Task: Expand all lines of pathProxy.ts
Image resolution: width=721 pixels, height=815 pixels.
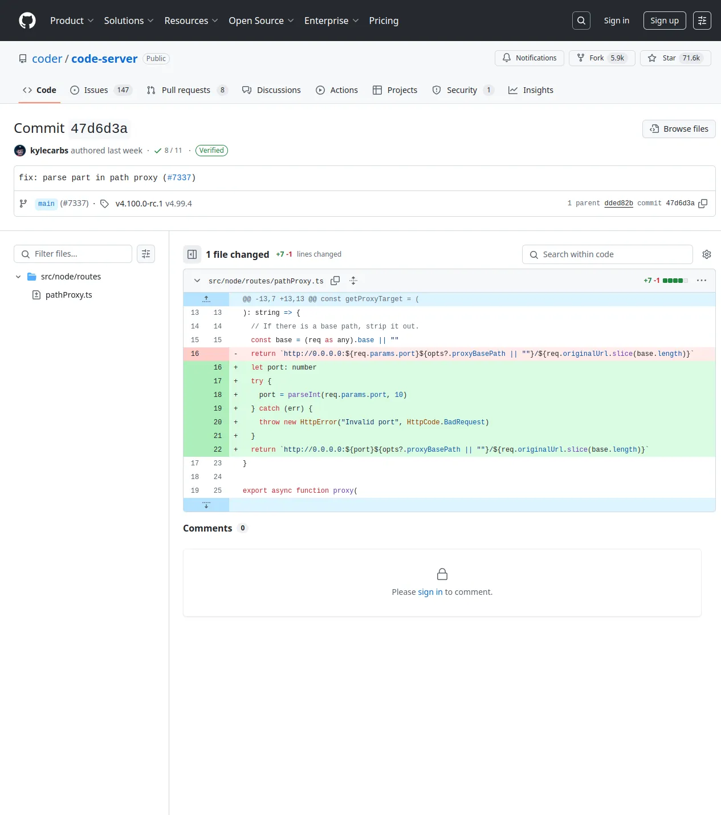Action: [353, 281]
